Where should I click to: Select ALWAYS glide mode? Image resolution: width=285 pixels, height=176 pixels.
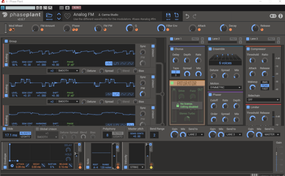(x=25, y=133)
